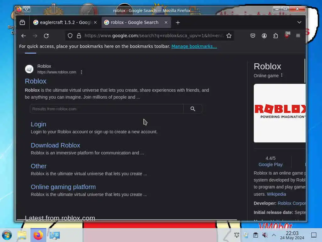Screen dimensions: 322x242
Task: Click the Firefox taskbar button
Action: 38,235
